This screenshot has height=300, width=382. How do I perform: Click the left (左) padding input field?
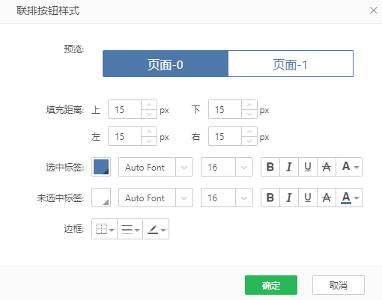tap(124, 136)
